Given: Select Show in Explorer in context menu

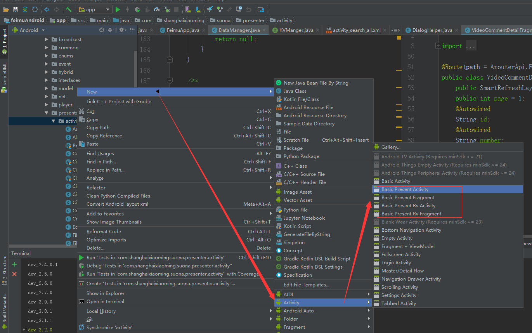Looking at the screenshot, I should (175, 293).
